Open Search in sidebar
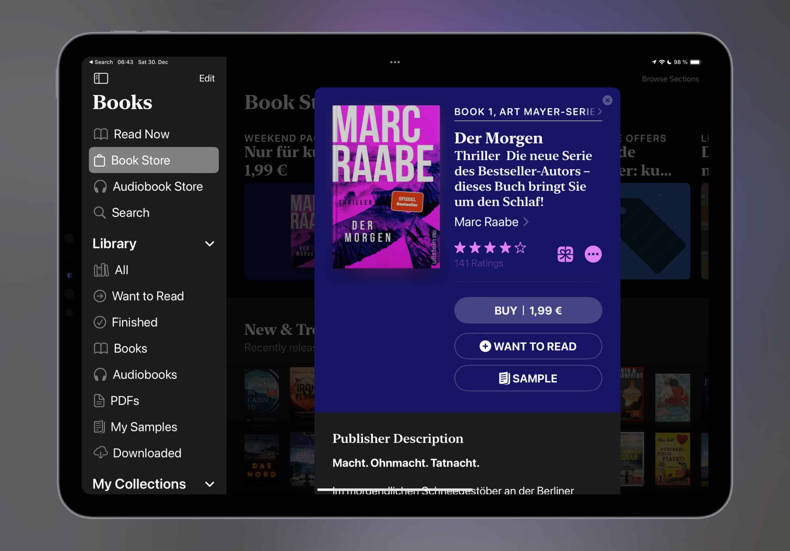The height and width of the screenshot is (551, 790). coord(153,213)
